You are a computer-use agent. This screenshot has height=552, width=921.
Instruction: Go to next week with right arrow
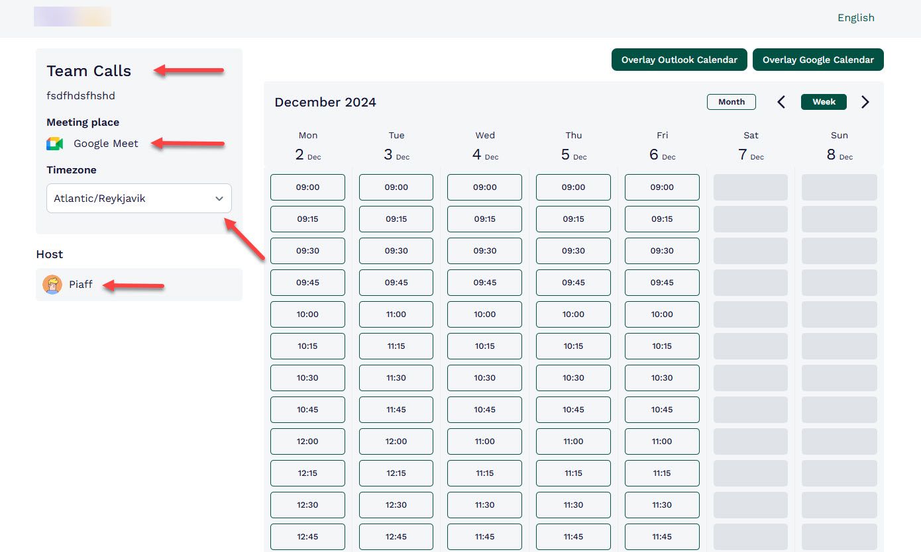click(865, 102)
